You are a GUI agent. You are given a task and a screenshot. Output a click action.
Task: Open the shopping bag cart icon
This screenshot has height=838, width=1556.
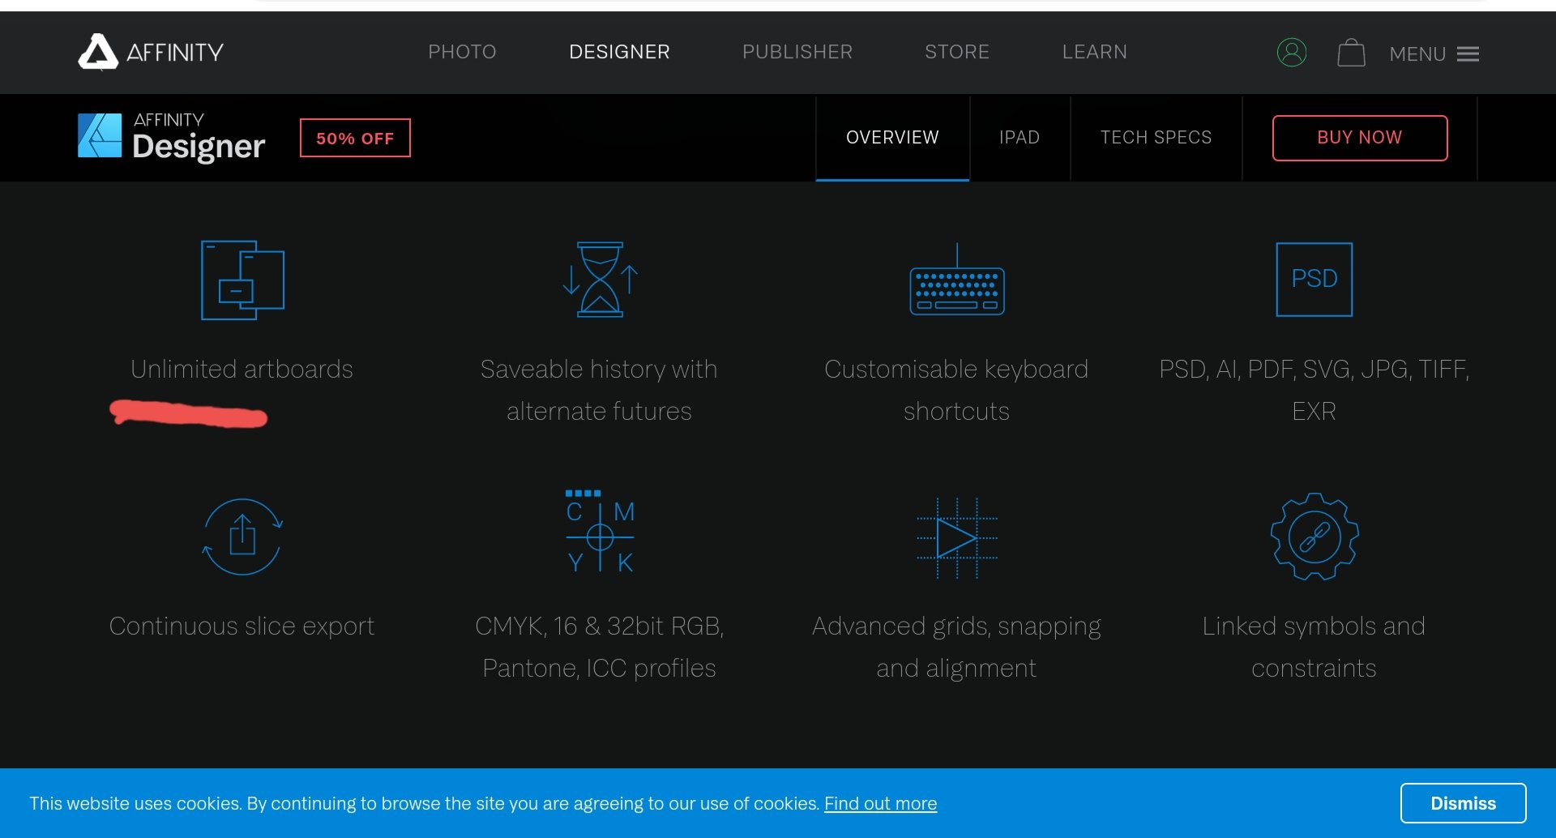1351,53
